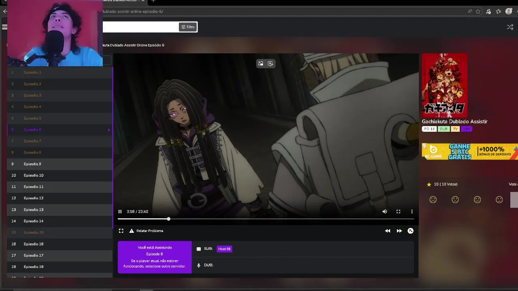Click the browser read aloud icon
The image size is (518, 291).
tap(470, 11)
